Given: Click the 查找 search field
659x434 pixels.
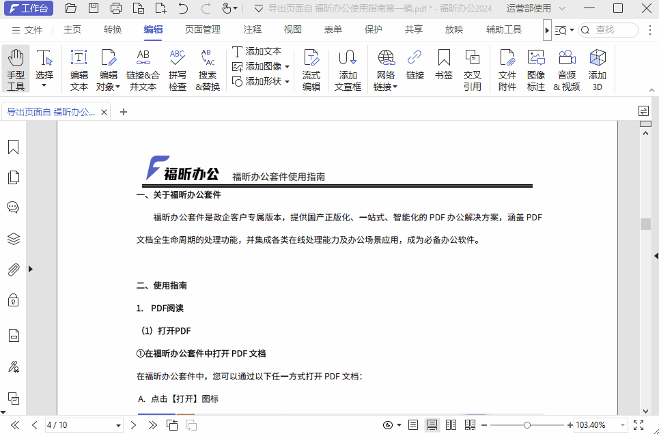Looking at the screenshot, I should point(608,30).
